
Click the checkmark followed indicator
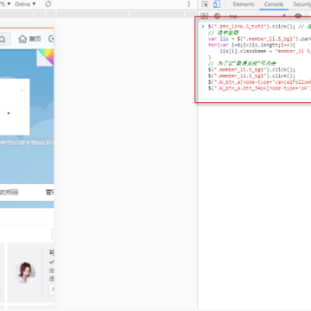click(x=52, y=262)
